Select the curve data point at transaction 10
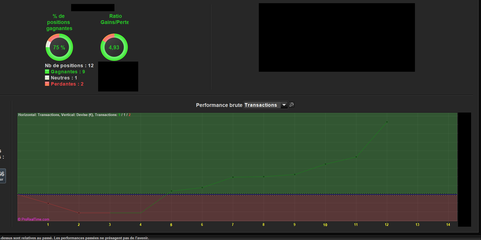Viewport: 481px width, 240px height. (325, 164)
